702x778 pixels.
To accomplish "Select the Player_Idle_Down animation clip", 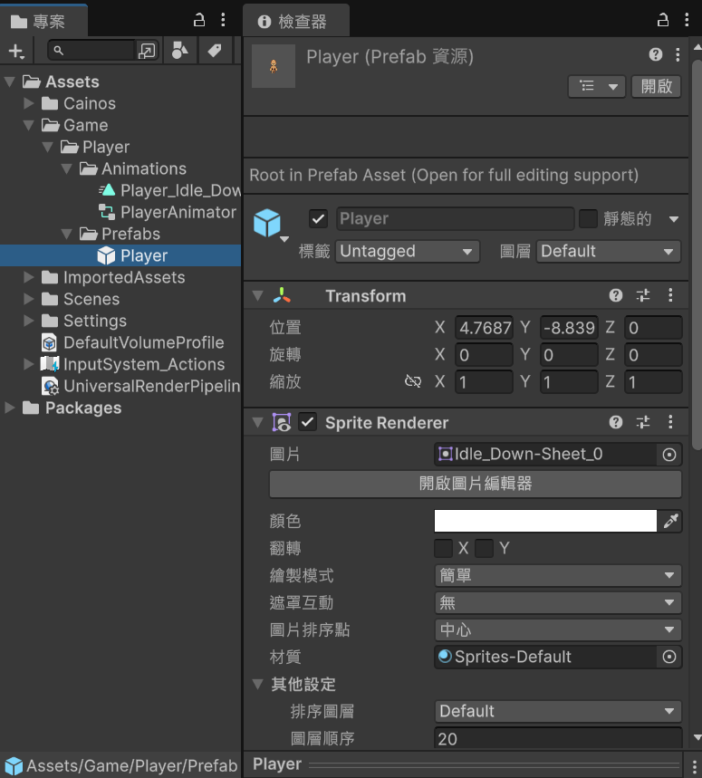I will (x=120, y=190).
